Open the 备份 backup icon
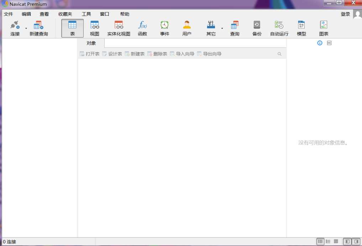Viewport: 362px width, 246px height. point(257,28)
